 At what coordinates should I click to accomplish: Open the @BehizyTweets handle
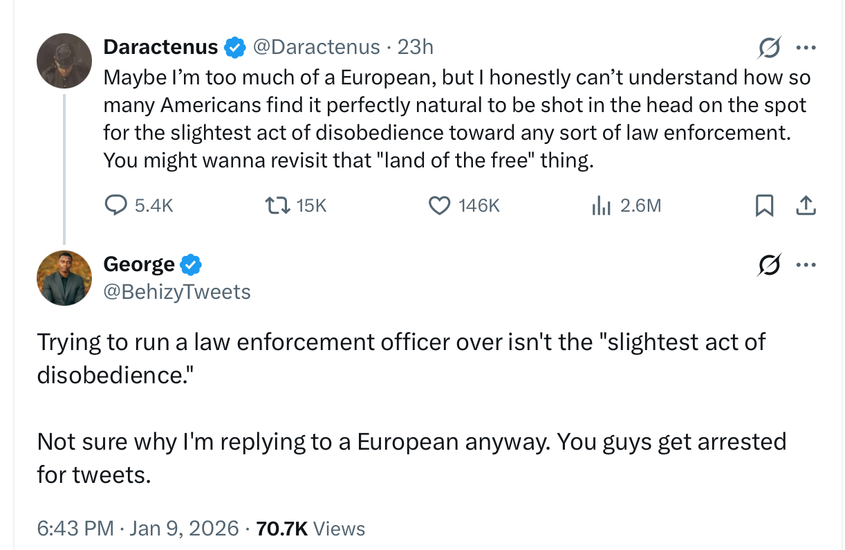point(177,292)
